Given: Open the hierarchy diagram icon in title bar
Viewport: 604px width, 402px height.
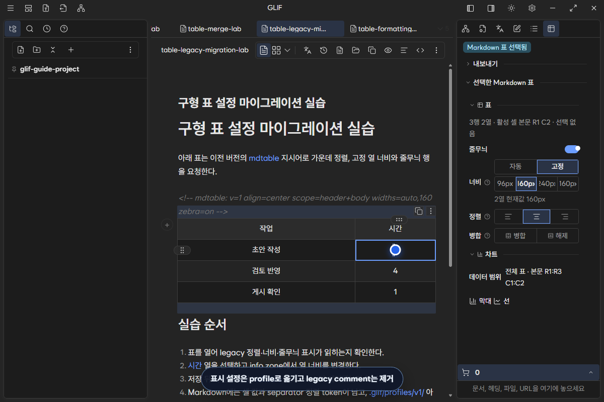Looking at the screenshot, I should 81,8.
